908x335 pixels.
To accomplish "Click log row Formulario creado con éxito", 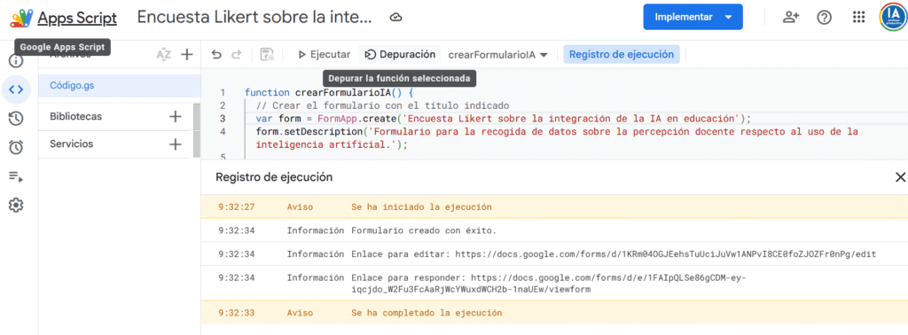I will click(554, 230).
